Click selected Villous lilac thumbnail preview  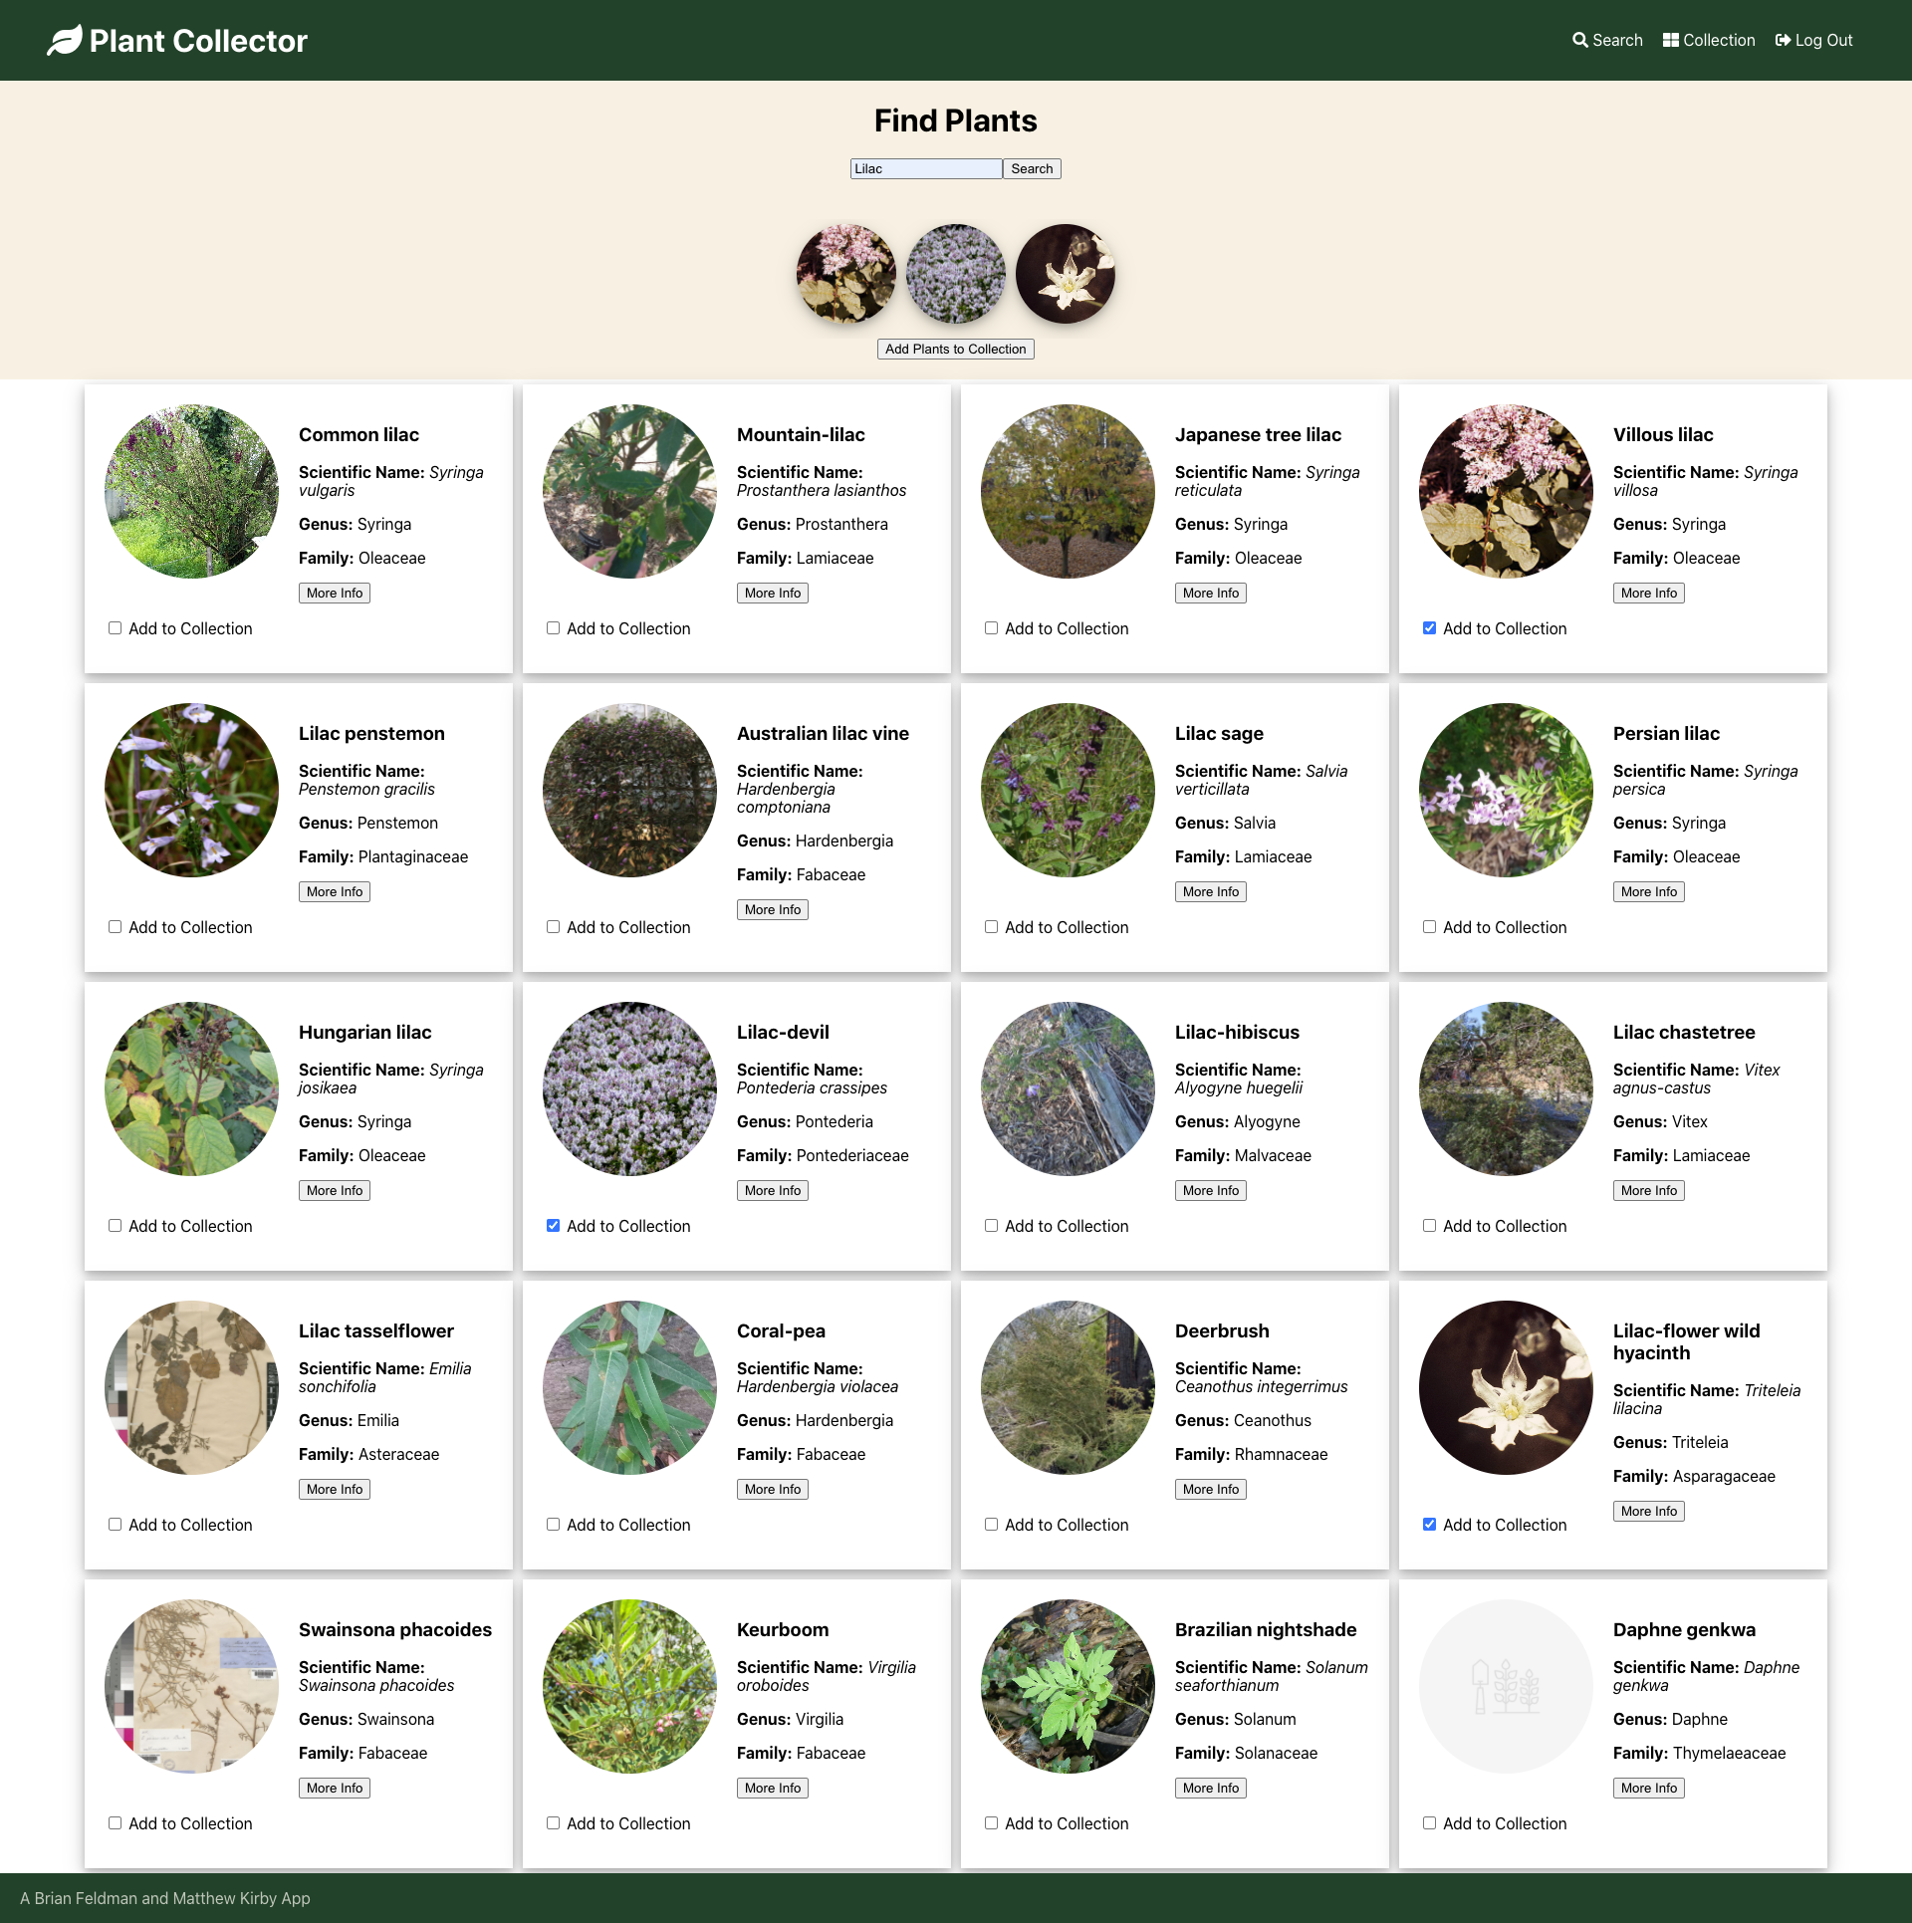point(846,274)
